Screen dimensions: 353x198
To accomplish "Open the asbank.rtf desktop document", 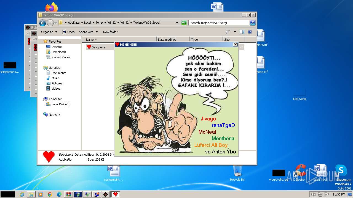I will click(x=320, y=173).
